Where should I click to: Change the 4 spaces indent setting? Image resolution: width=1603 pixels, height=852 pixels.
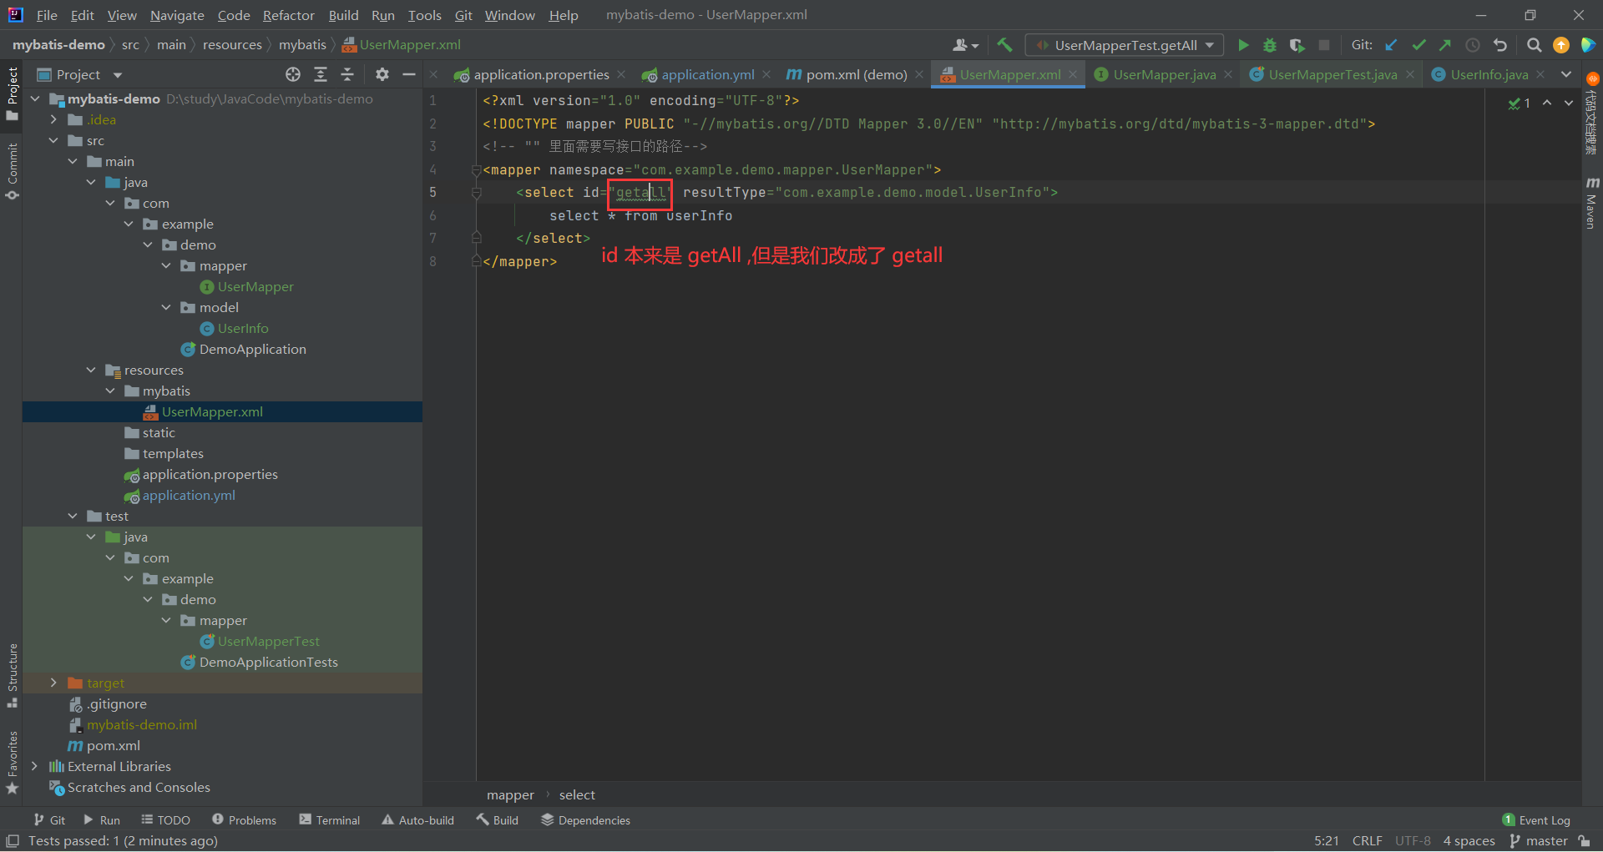[x=1469, y=840]
